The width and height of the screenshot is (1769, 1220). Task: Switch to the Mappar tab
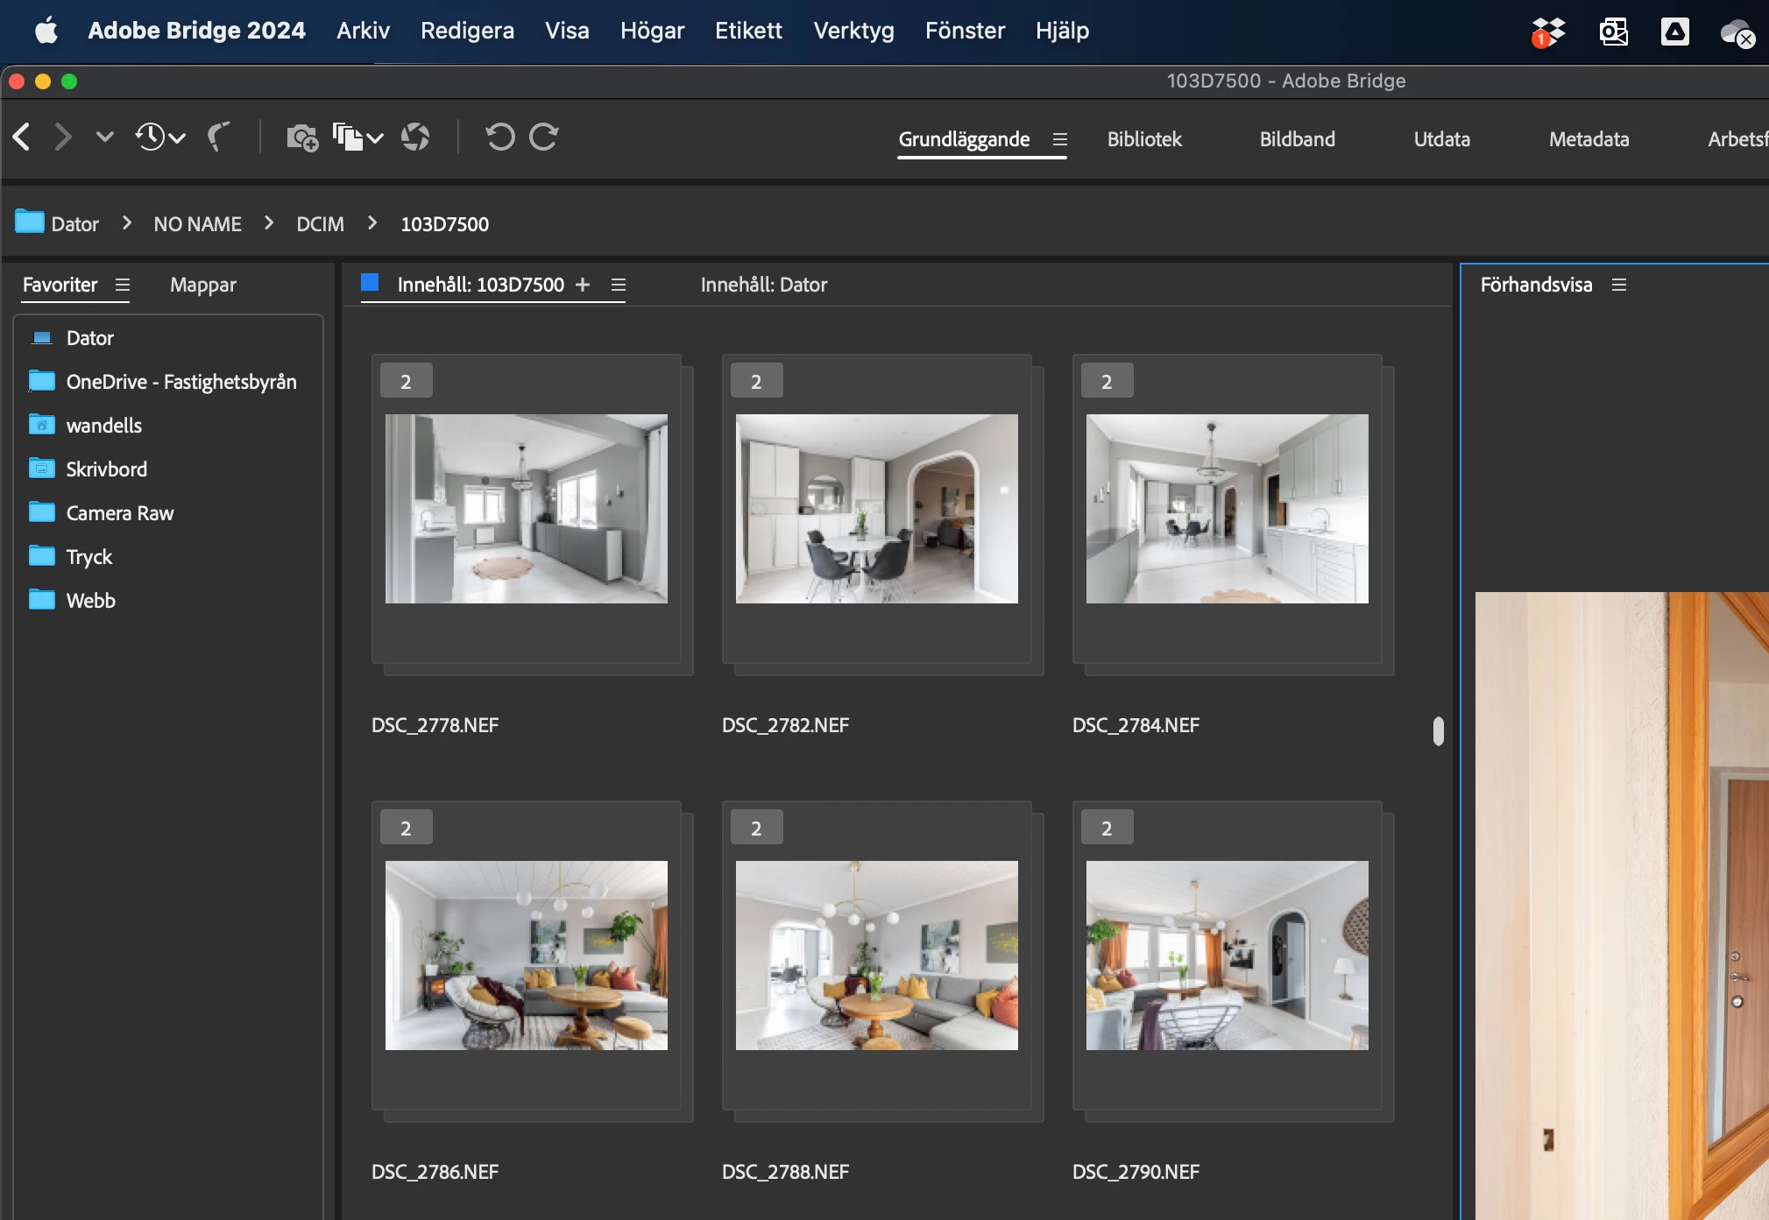tap(202, 285)
